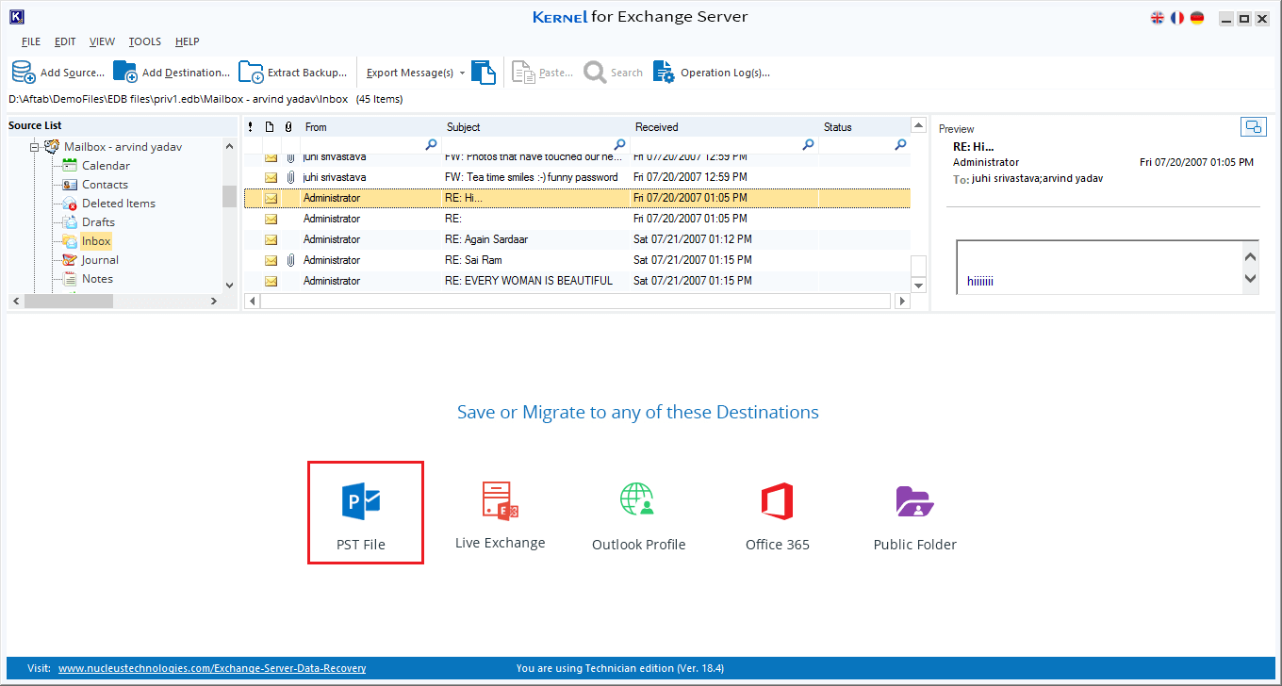Sort by importance exclamation column header

[x=251, y=127]
